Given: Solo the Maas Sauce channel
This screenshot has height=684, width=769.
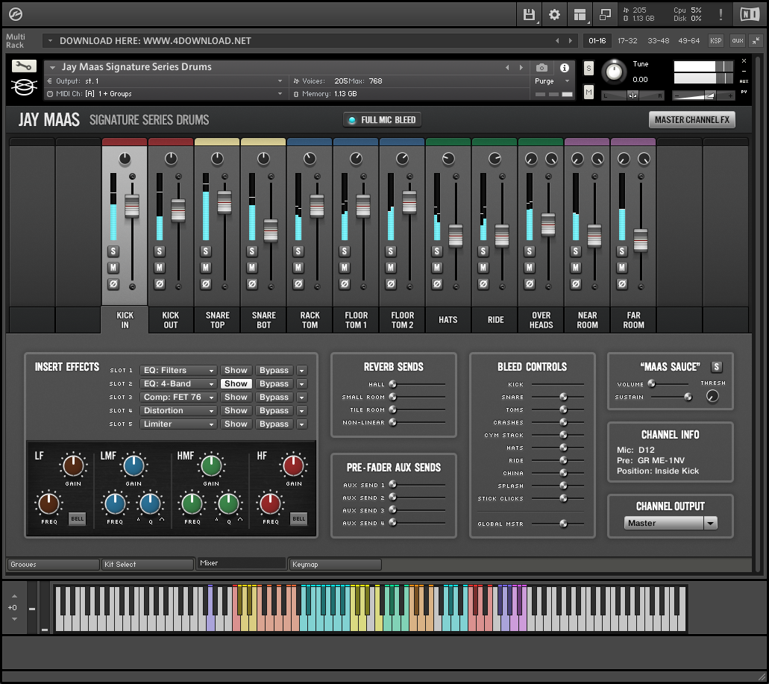Looking at the screenshot, I should pyautogui.click(x=717, y=367).
